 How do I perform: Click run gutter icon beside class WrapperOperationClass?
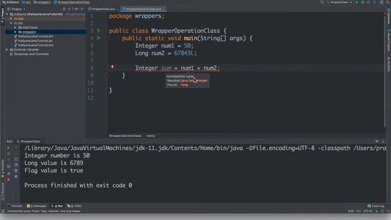(x=99, y=31)
